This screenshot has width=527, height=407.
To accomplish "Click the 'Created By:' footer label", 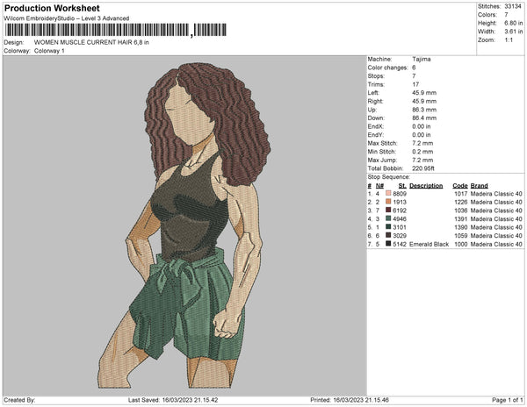I will (x=19, y=400).
